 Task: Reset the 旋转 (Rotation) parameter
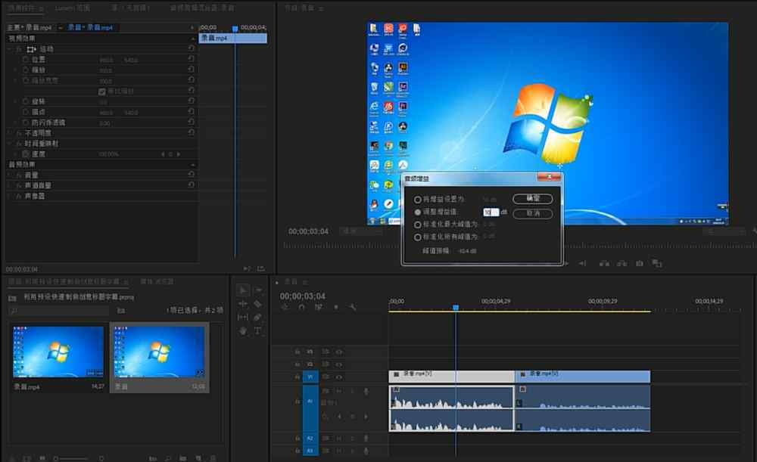tap(192, 101)
